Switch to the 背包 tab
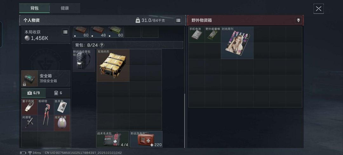Screen dimensions: 343x155 click(34, 8)
